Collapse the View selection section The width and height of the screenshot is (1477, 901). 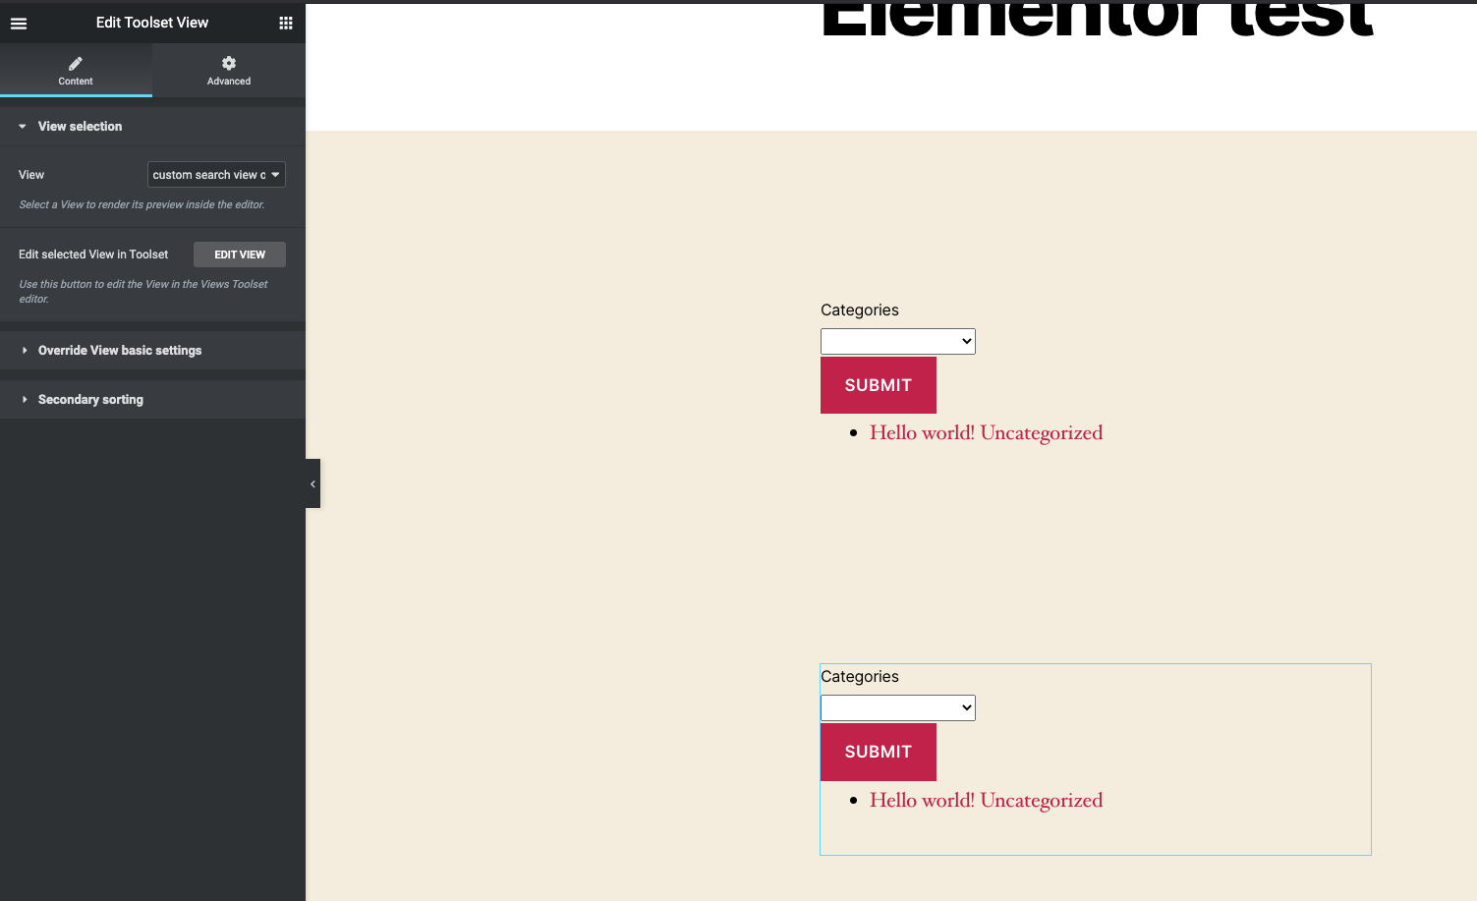click(x=152, y=127)
